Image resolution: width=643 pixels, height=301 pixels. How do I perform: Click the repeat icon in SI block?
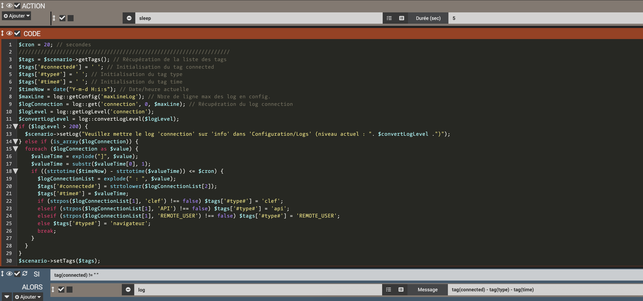point(25,274)
